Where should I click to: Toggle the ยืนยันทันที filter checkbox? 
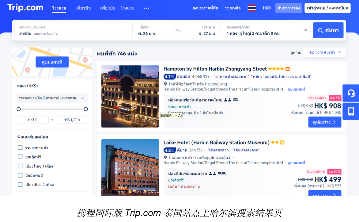click(20, 175)
